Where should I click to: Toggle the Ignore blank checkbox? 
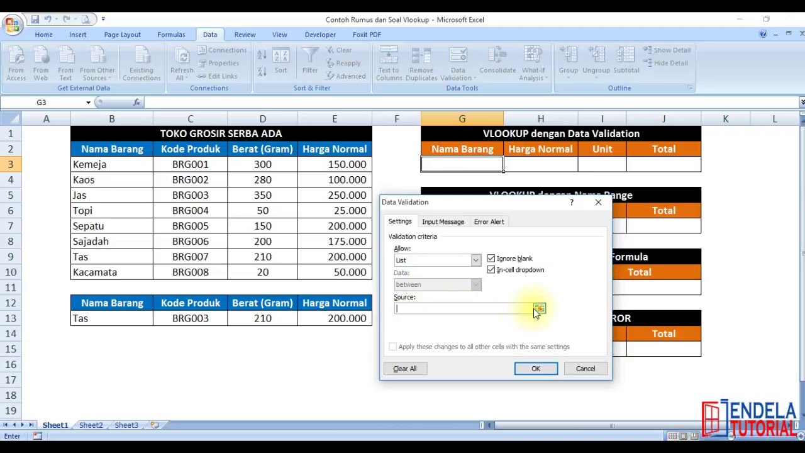tap(491, 259)
